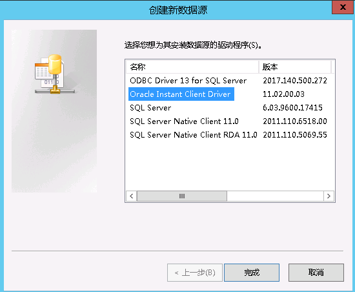
Task: Select SQL Server Native Client RDA 11.0
Action: [x=194, y=135]
